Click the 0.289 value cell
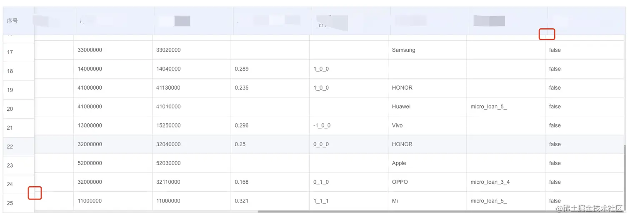Image resolution: width=630 pixels, height=220 pixels. pos(242,69)
